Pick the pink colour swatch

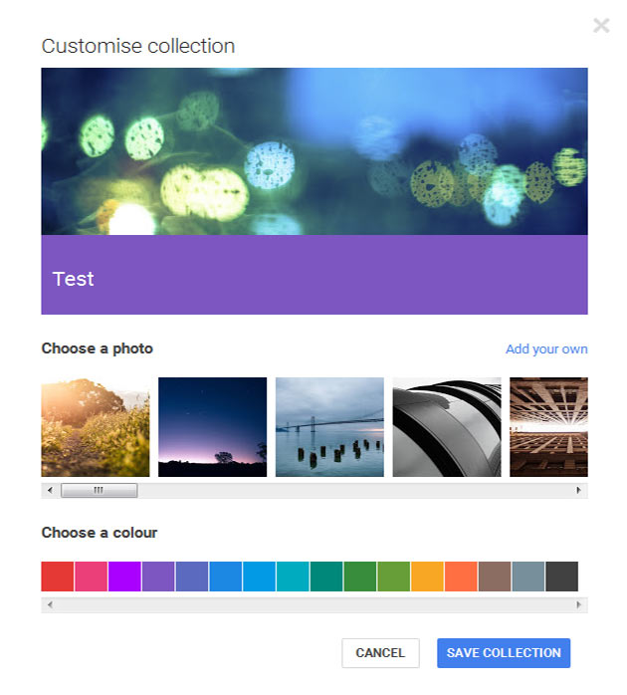[92, 577]
